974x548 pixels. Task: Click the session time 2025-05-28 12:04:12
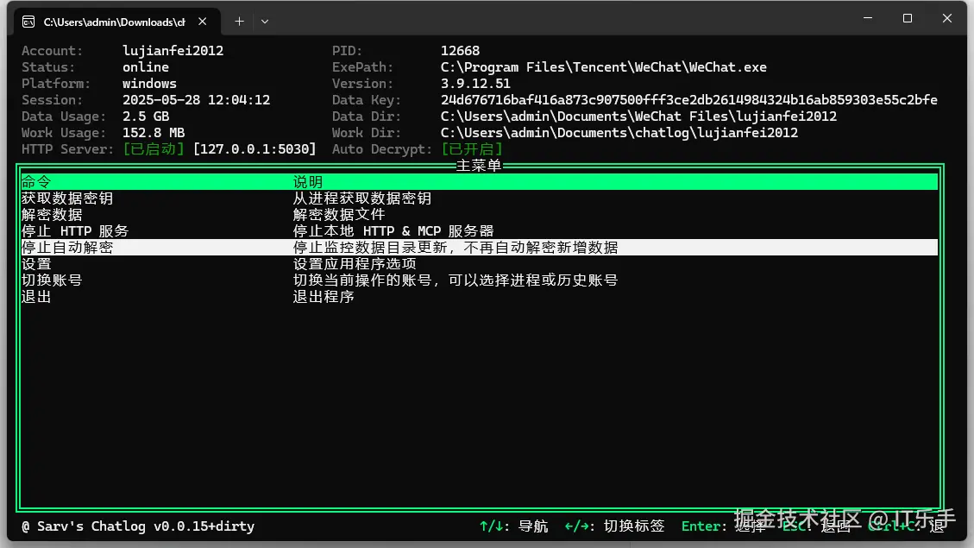[197, 99]
